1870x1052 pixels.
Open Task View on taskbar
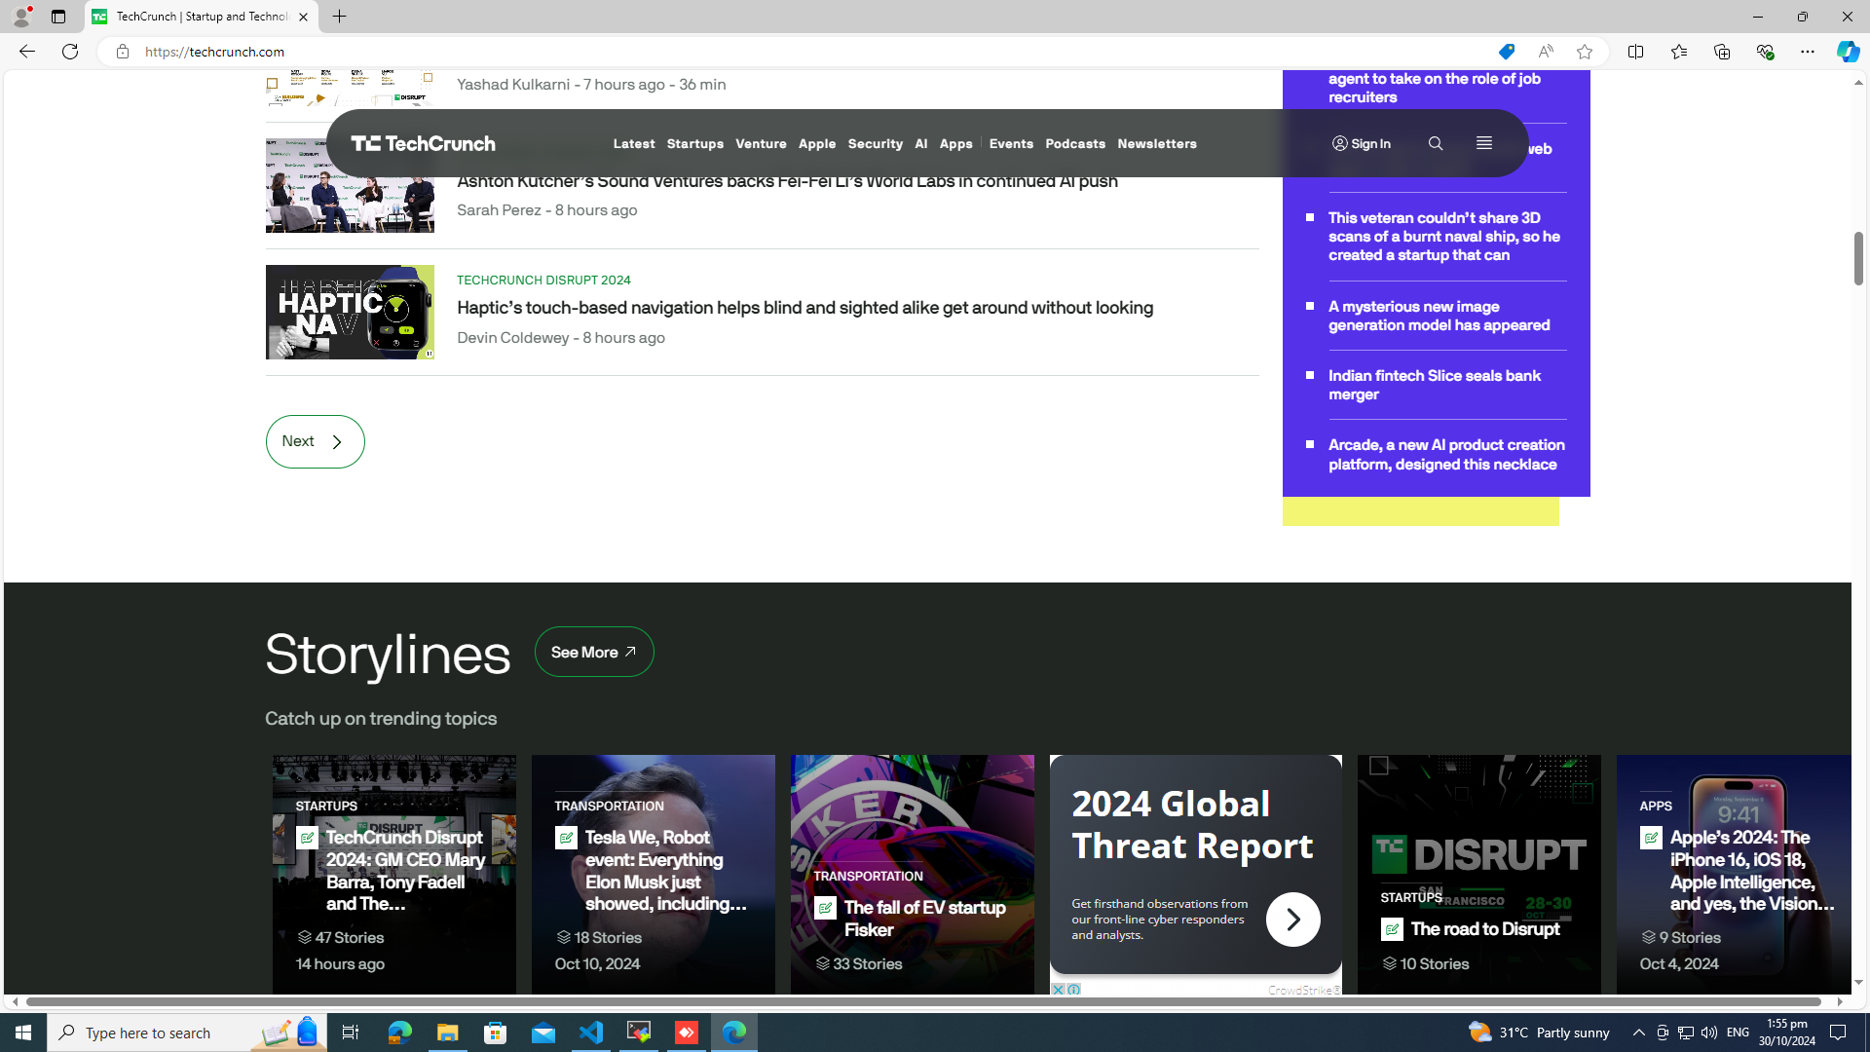(350, 1033)
